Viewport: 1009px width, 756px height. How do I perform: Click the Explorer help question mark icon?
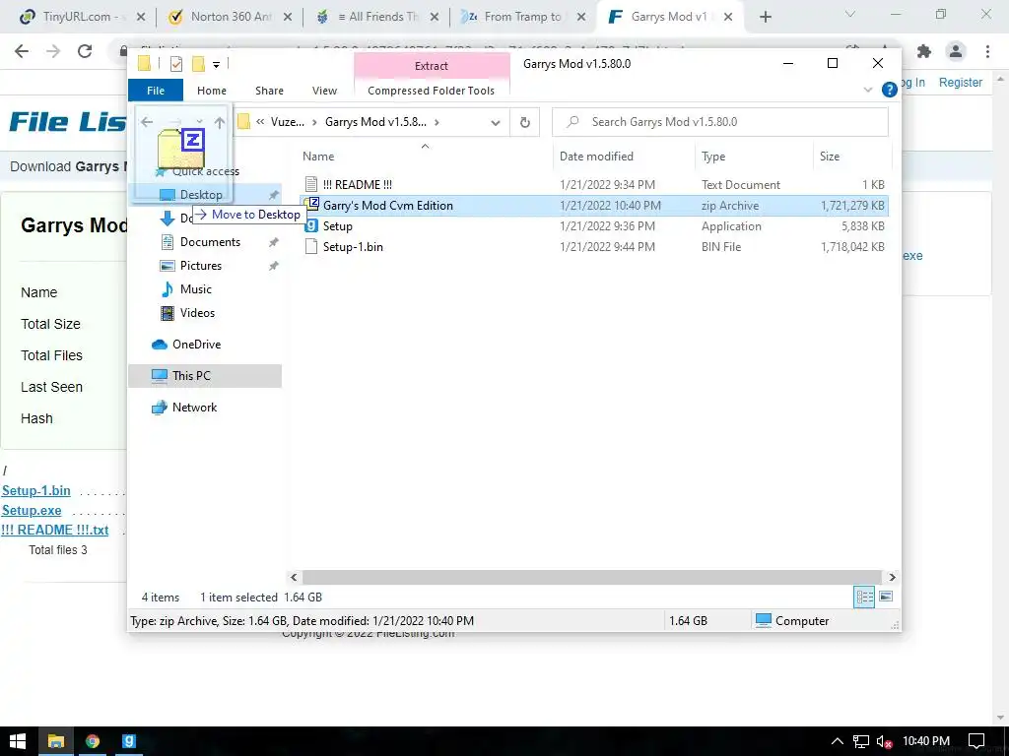890,90
